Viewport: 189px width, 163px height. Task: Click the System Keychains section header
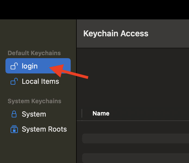(34, 101)
